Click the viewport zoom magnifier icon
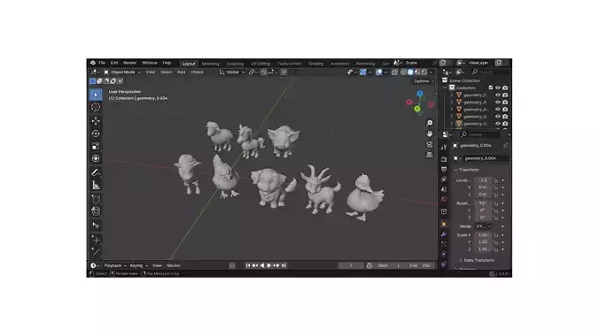The height and width of the screenshot is (336, 599). [x=430, y=123]
